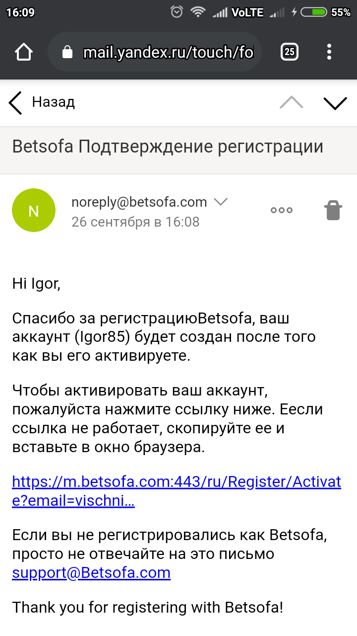Tap the mail.yandex.ru address bar
Image resolution: width=357 pixels, height=636 pixels.
click(x=168, y=52)
